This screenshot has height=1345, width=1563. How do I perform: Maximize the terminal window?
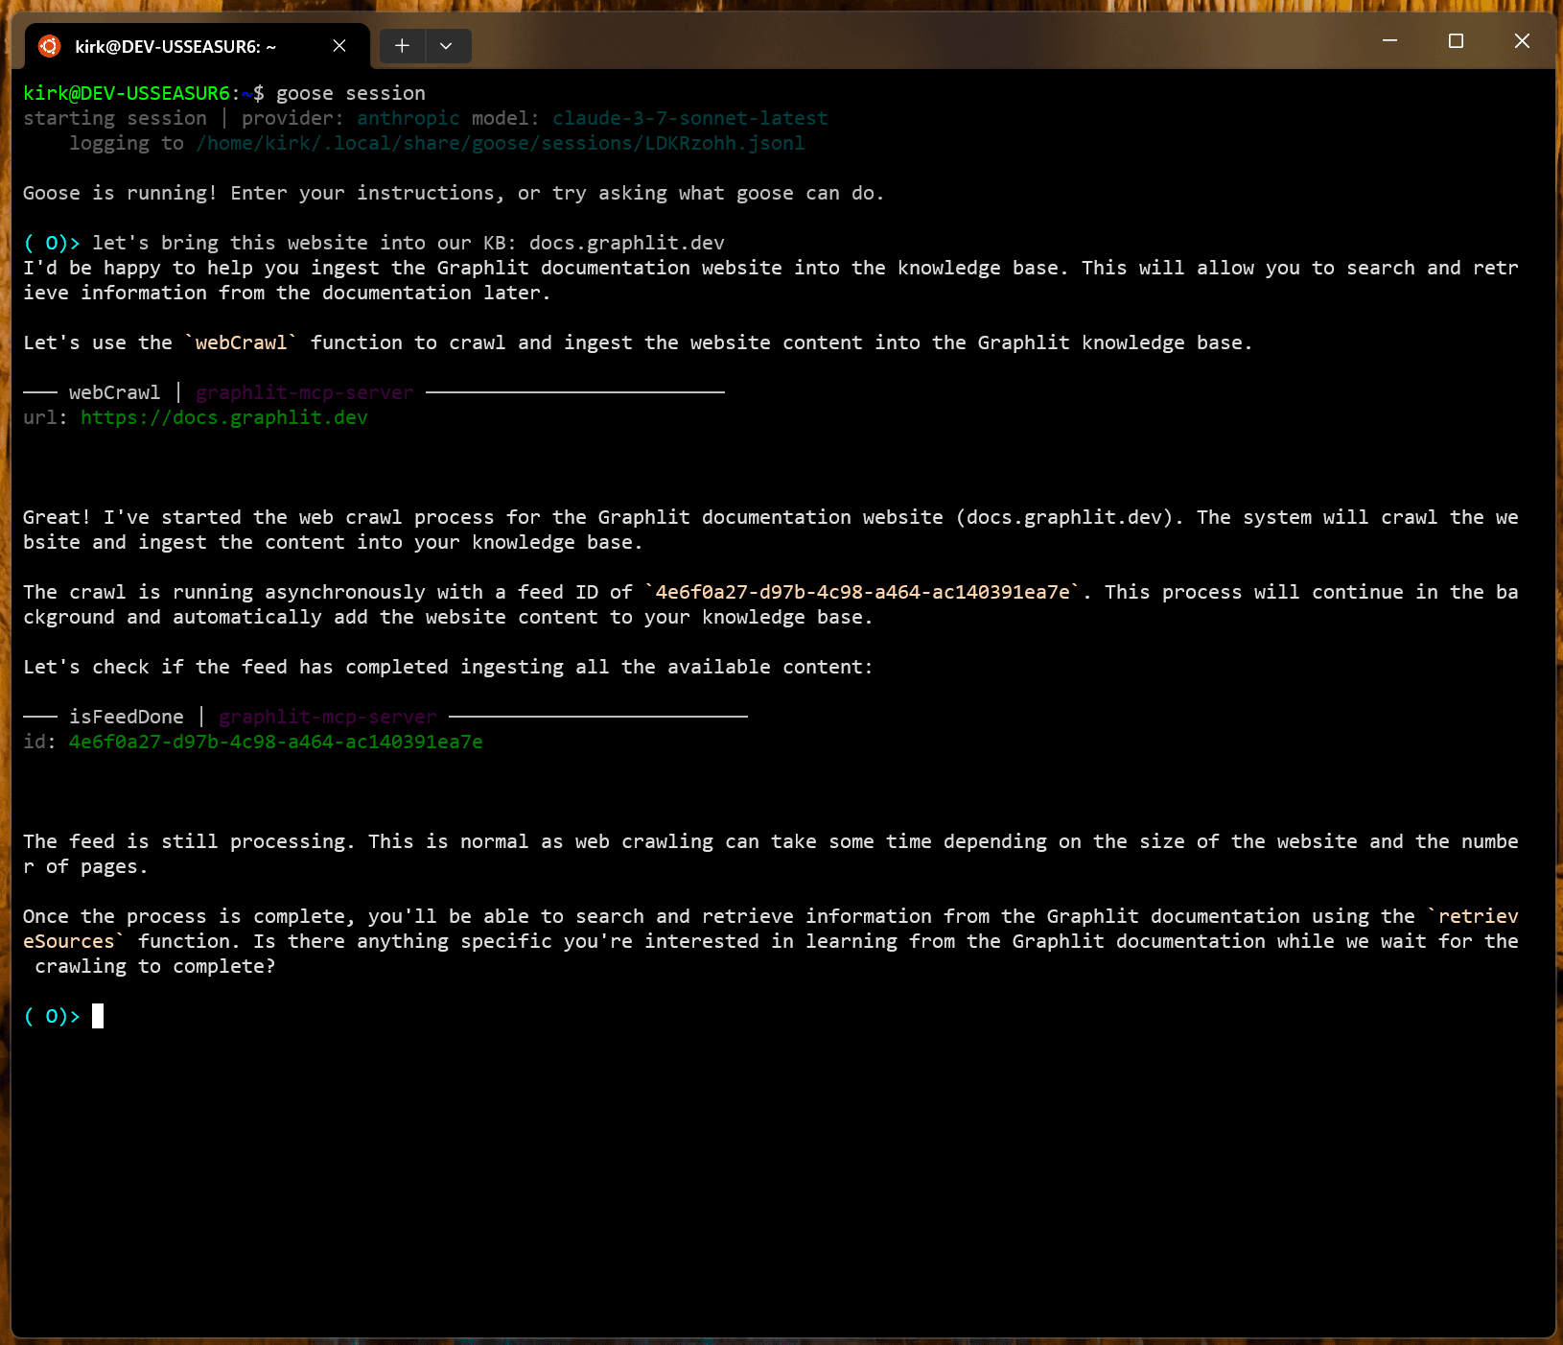tap(1456, 40)
